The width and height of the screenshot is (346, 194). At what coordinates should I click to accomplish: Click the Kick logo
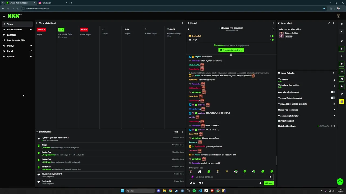[x=15, y=16]
